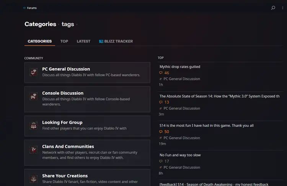
Task: Click the Looking For Group icon
Action: tap(34, 125)
